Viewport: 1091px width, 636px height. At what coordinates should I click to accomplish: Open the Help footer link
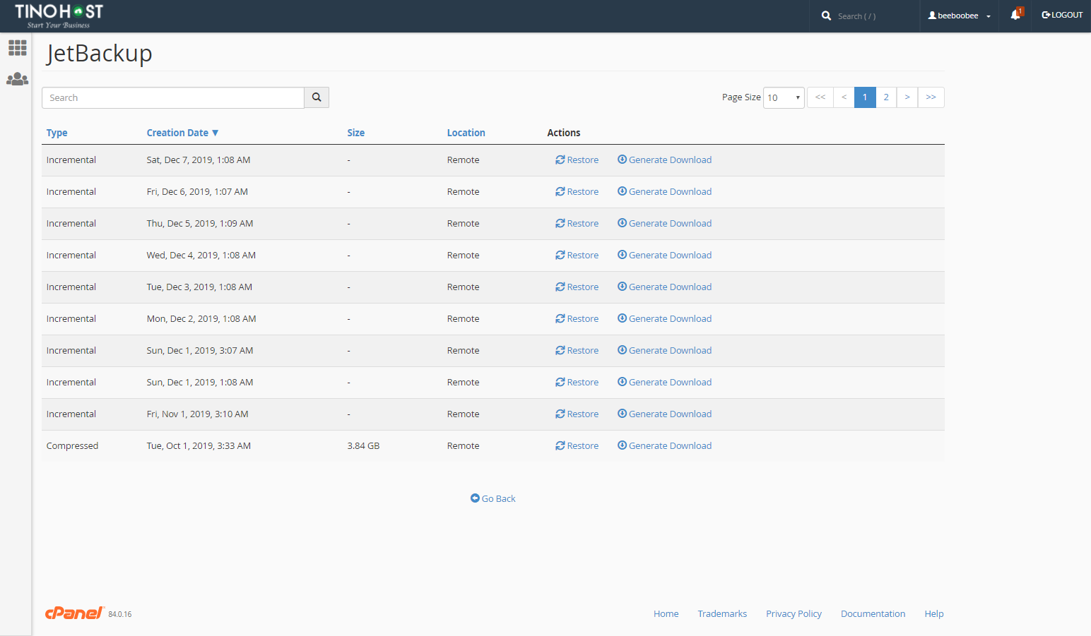point(934,613)
